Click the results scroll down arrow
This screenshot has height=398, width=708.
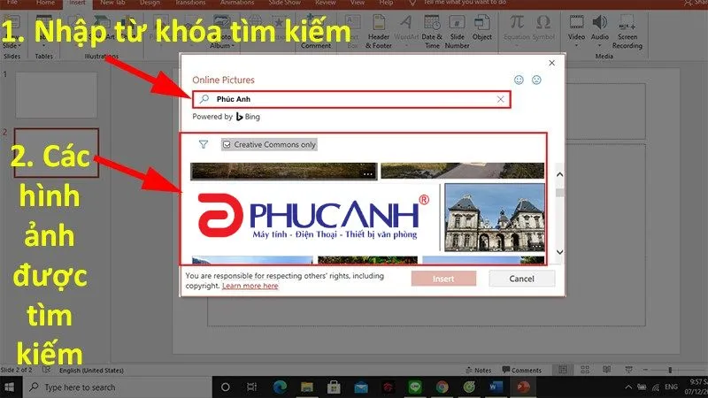(x=560, y=252)
